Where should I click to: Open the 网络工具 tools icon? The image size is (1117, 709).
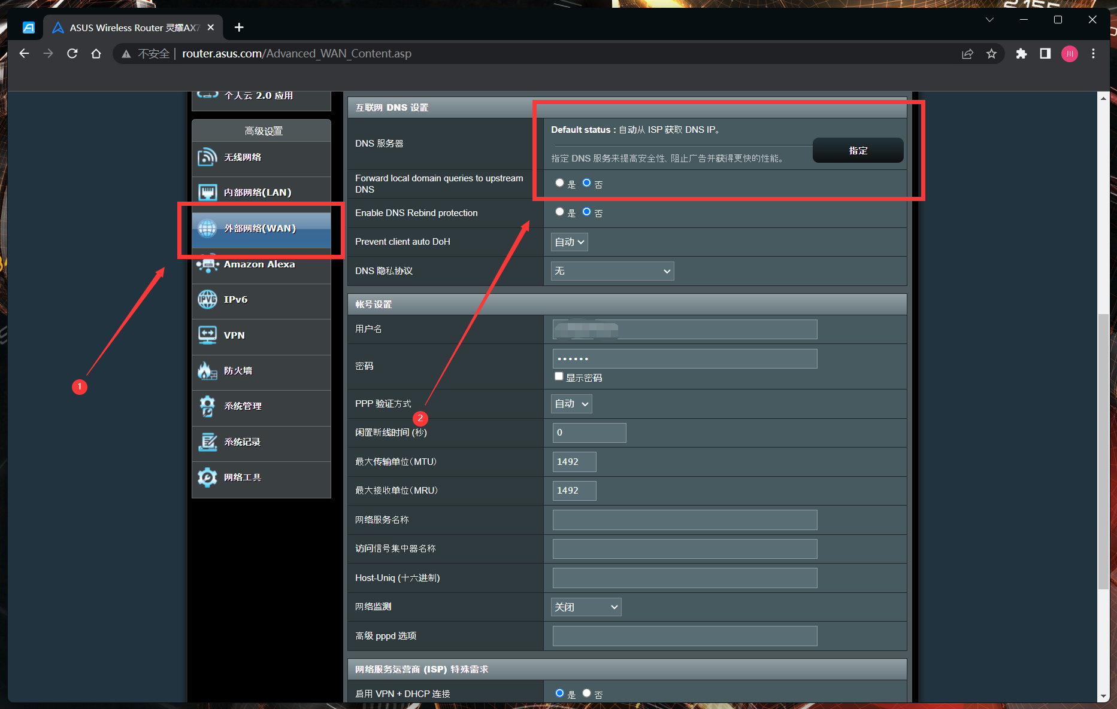click(x=207, y=477)
